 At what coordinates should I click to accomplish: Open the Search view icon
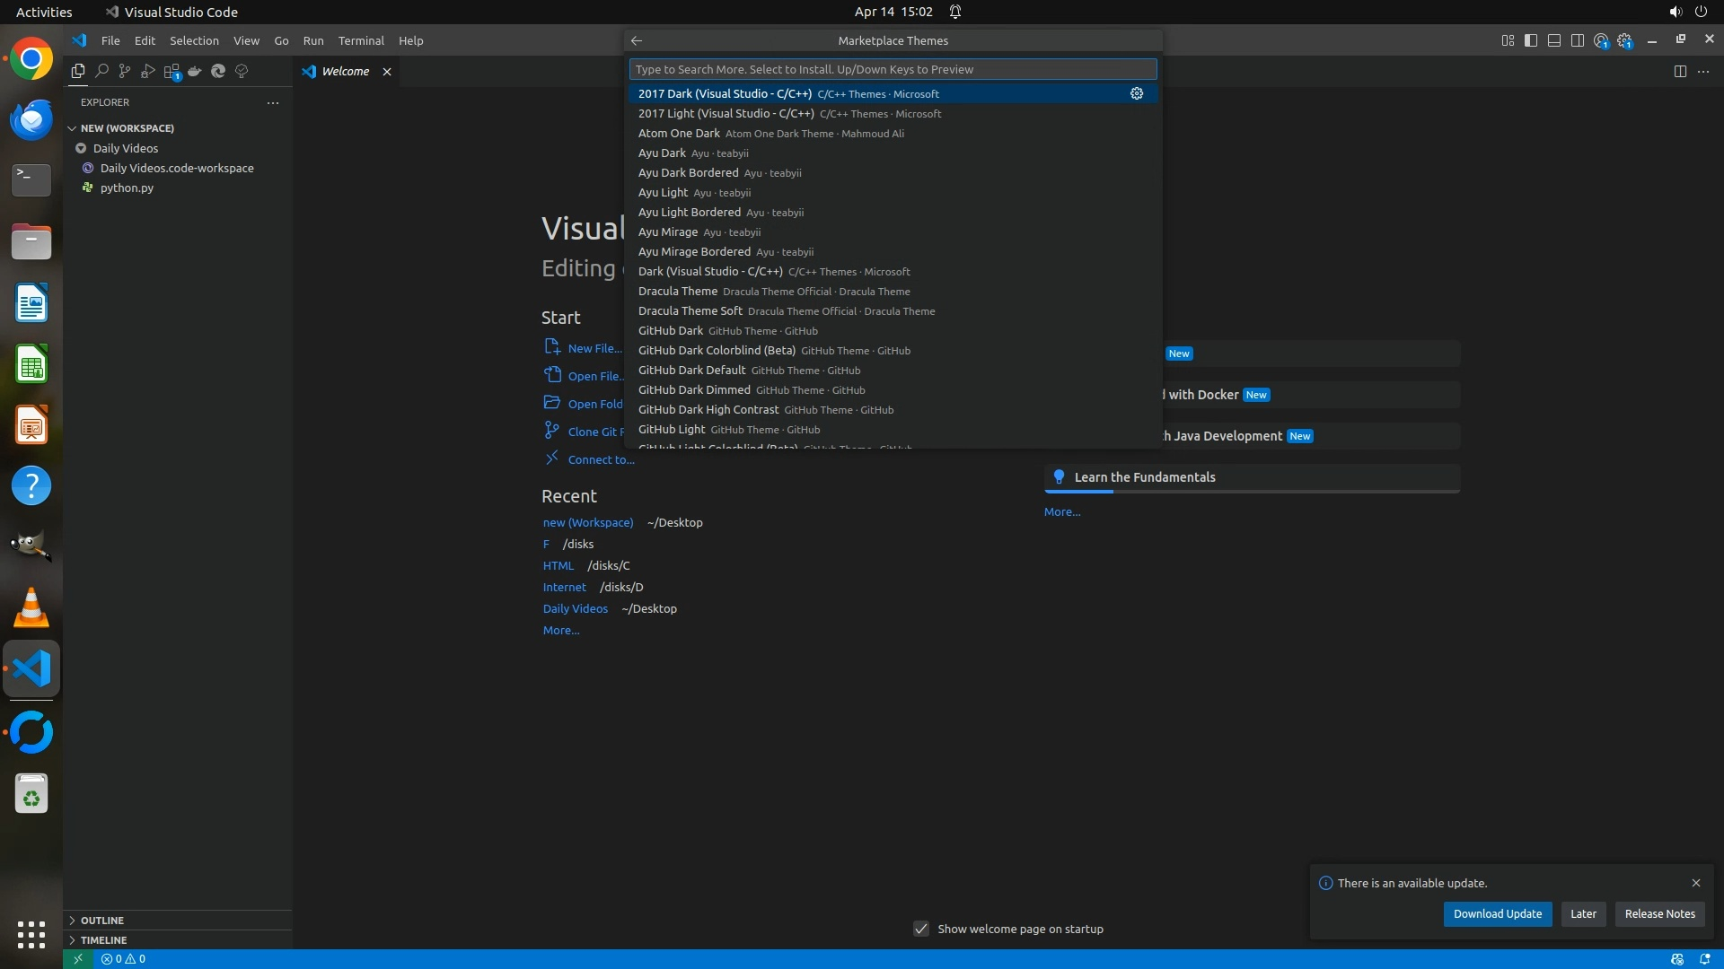tap(101, 71)
